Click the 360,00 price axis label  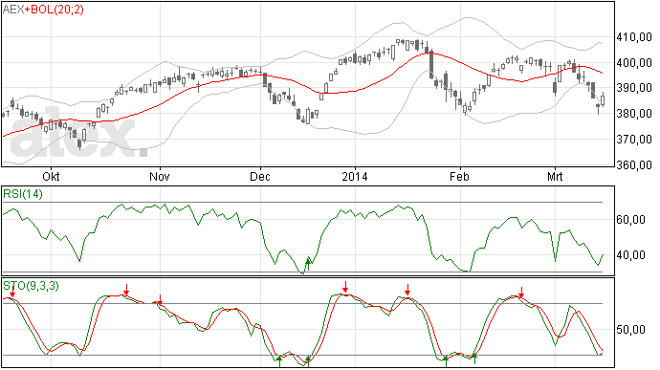click(634, 165)
